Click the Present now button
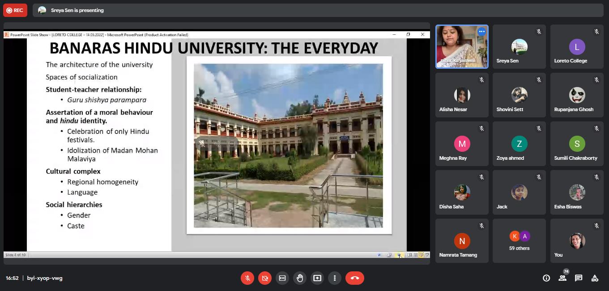The image size is (609, 291). coord(317,278)
